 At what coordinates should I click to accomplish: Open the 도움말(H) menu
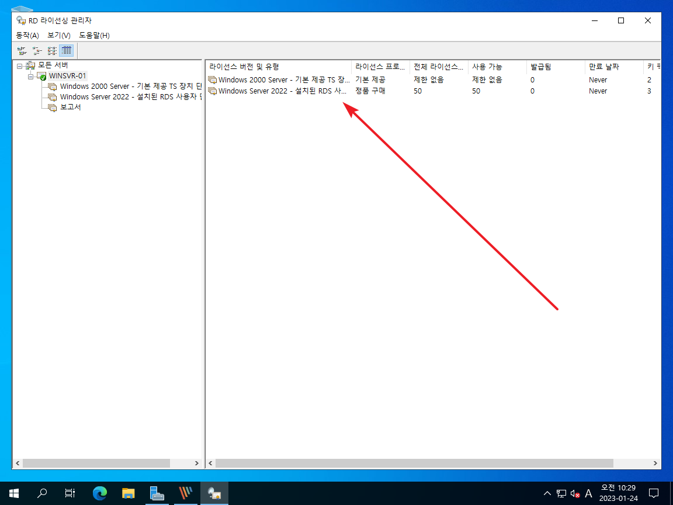tap(94, 35)
